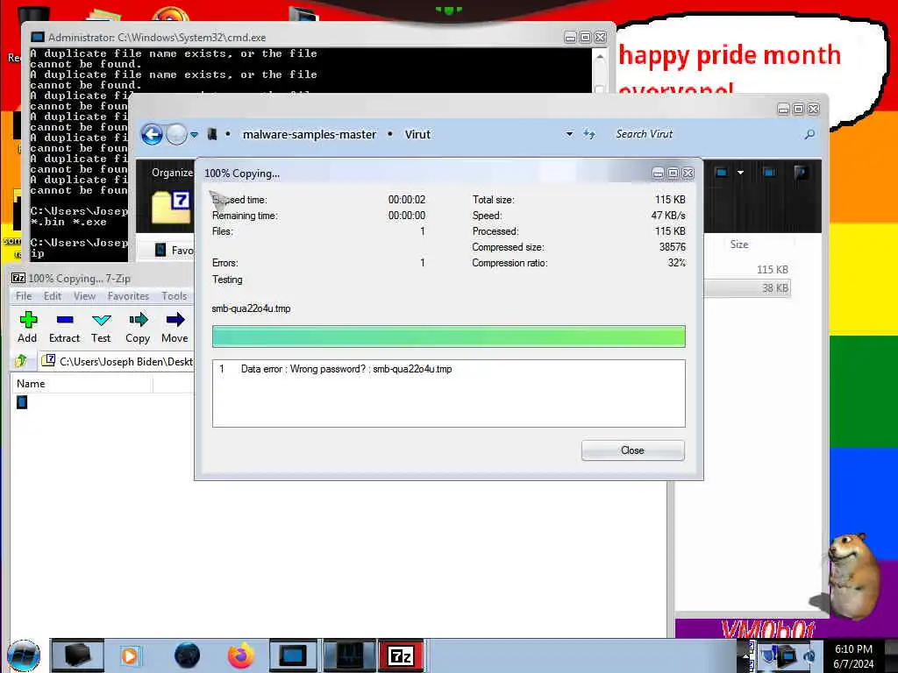This screenshot has height=673, width=898.
Task: Click the Explorer Back arrow button
Action: click(x=153, y=134)
